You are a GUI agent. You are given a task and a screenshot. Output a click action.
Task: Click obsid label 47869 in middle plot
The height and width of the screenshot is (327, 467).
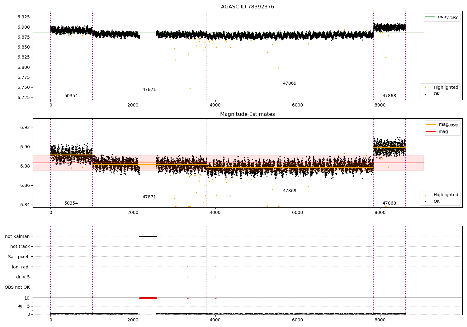coord(290,191)
